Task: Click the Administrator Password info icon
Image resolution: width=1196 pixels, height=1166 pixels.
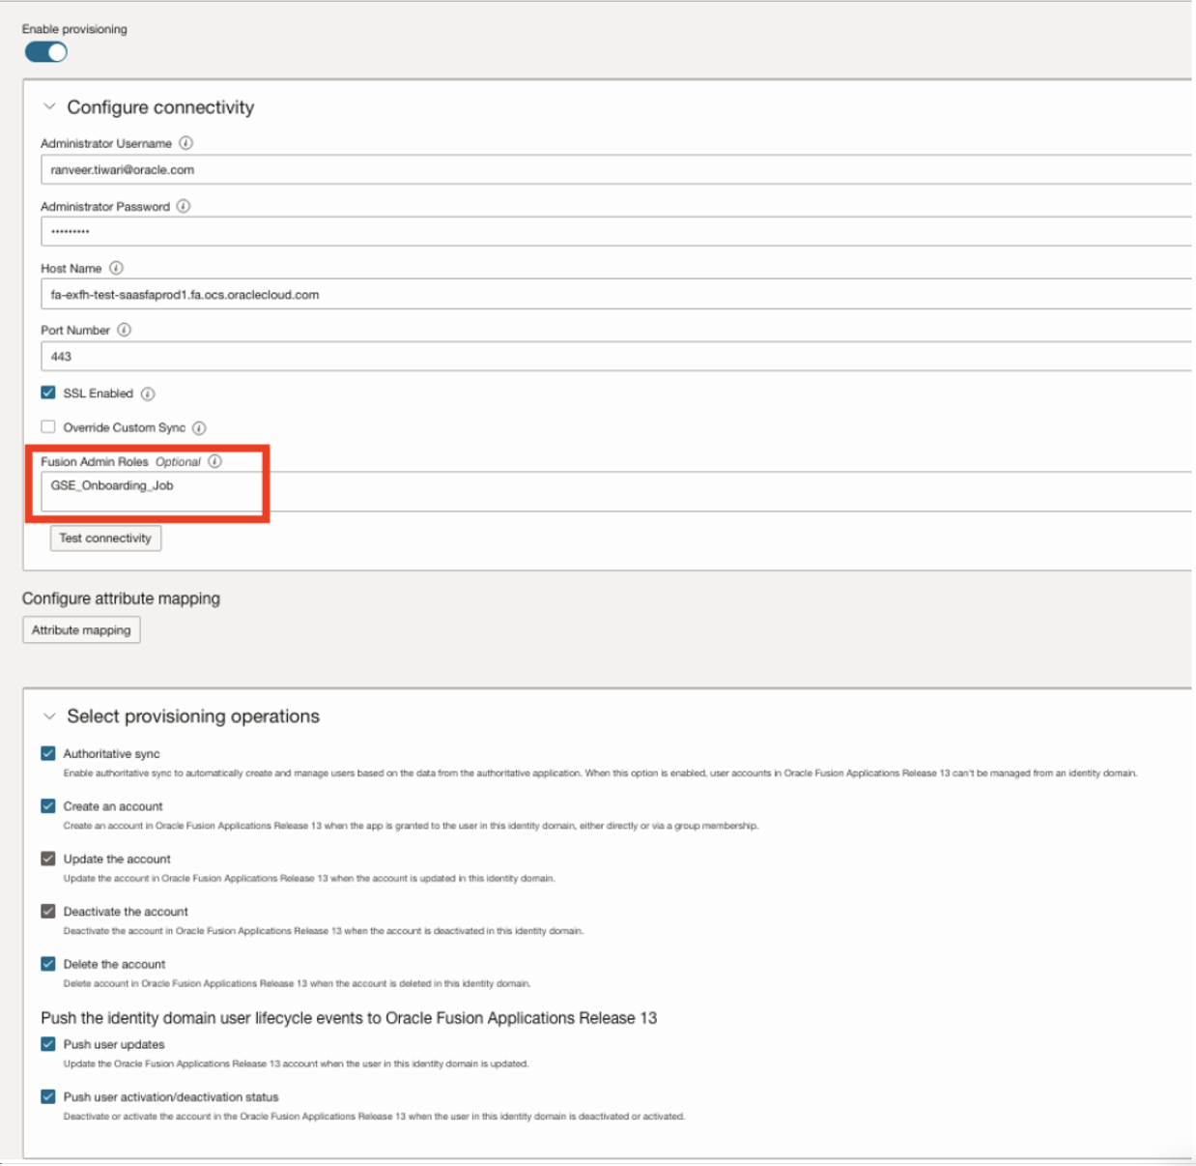Action: click(x=184, y=205)
